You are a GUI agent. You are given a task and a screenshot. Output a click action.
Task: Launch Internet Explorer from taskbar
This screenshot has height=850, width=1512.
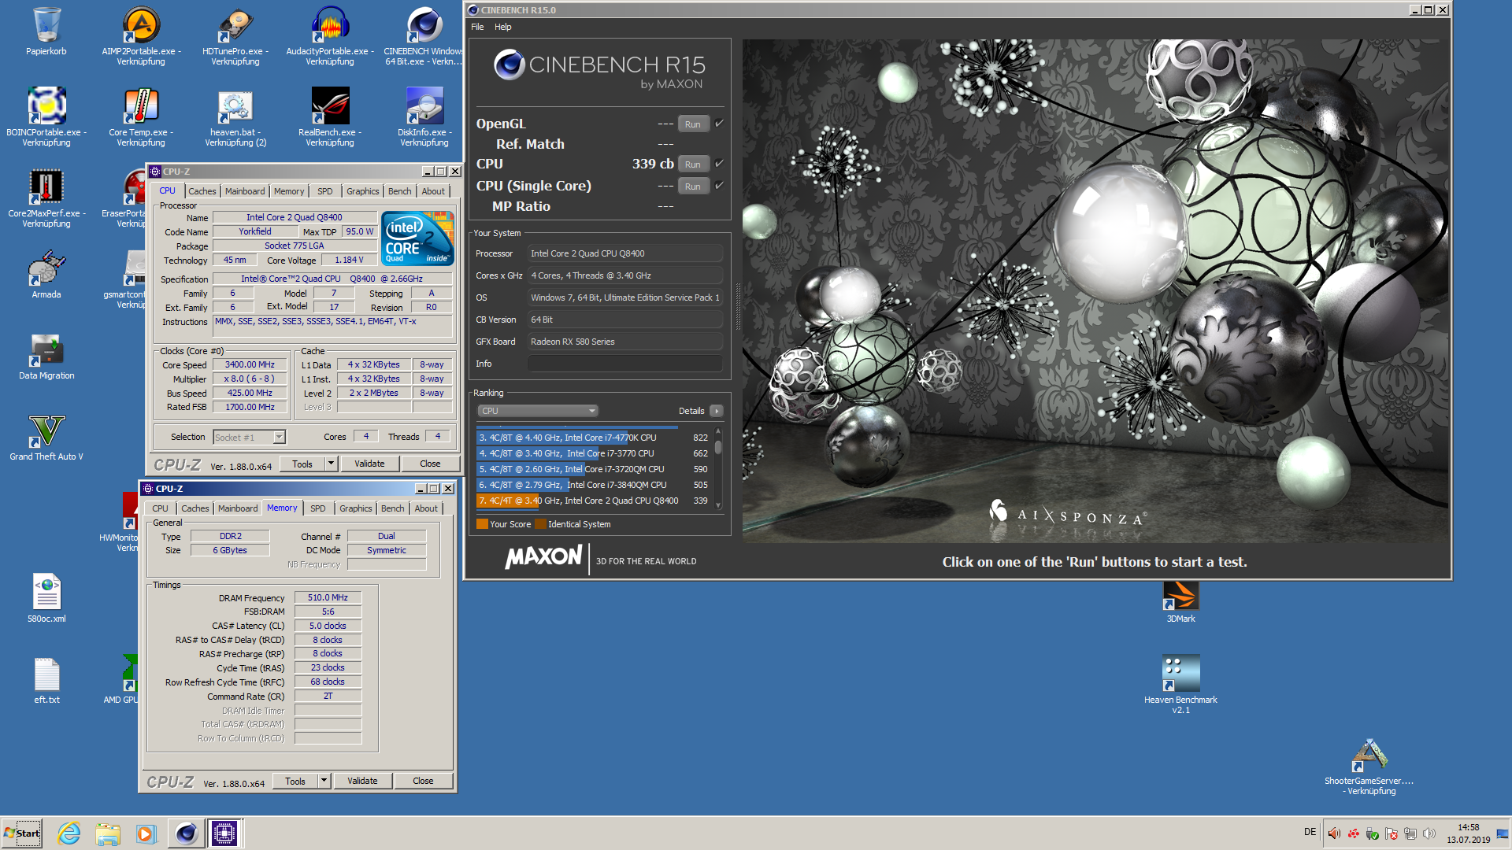[69, 833]
